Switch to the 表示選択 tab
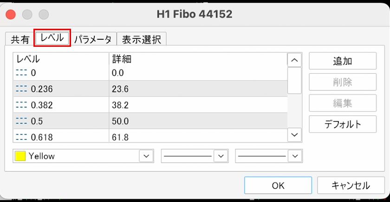This screenshot has width=390, height=202. (x=141, y=39)
